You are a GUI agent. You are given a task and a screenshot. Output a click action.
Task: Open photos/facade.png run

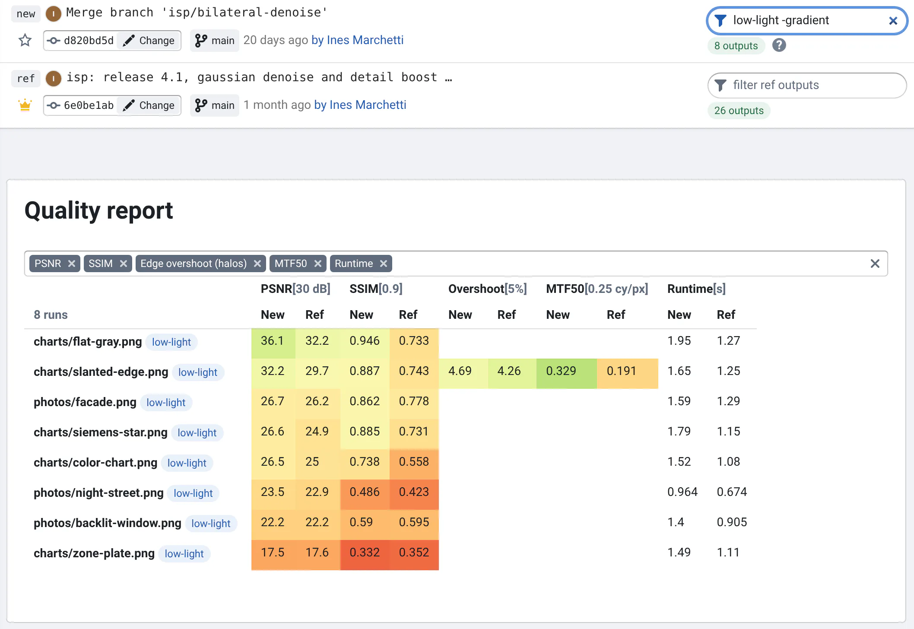(85, 402)
